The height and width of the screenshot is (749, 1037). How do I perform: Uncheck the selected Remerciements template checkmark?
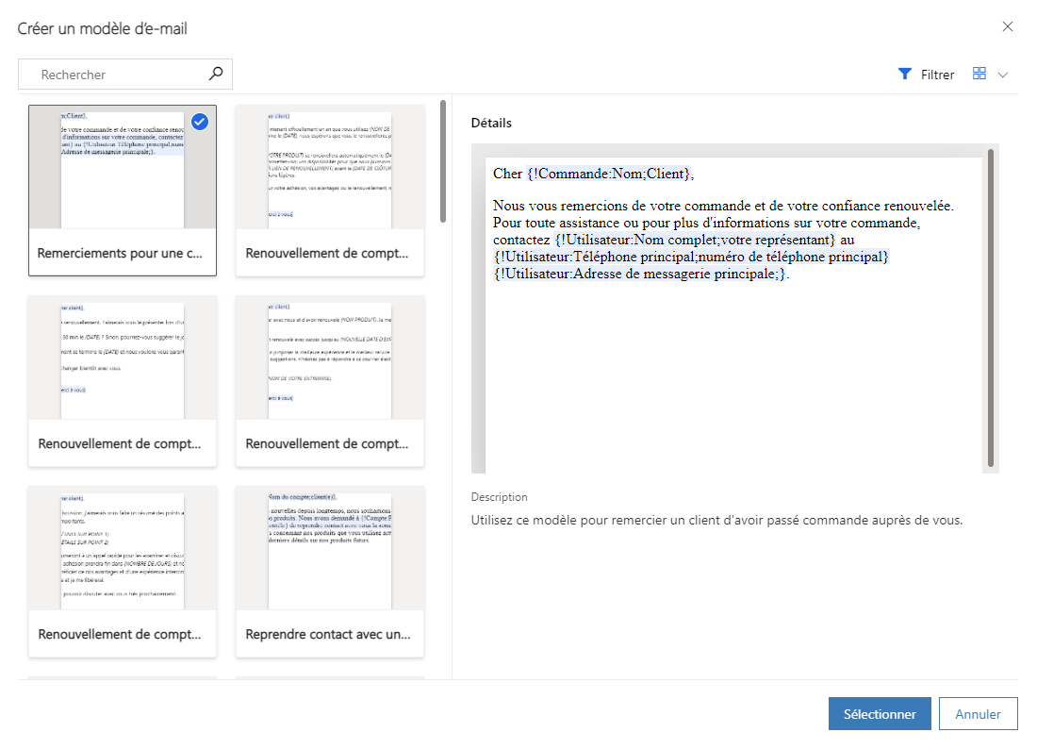(x=200, y=122)
